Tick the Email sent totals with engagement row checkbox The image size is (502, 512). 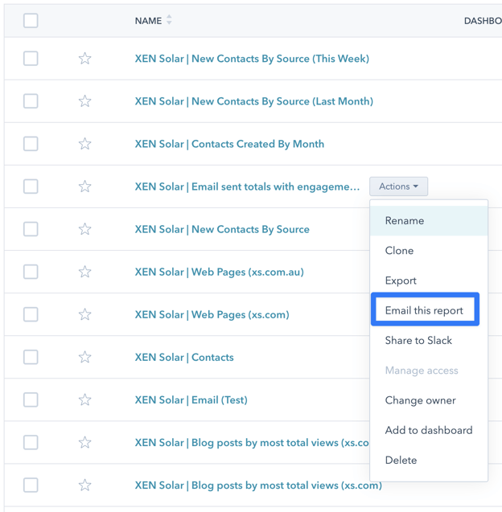point(31,186)
